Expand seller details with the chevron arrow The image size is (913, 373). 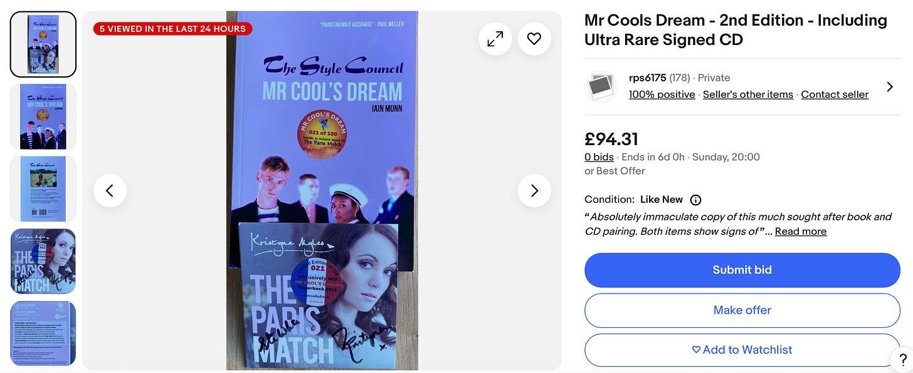(890, 87)
